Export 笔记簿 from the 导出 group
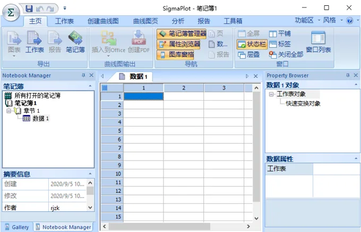The width and height of the screenshot is (361, 232). (x=75, y=42)
